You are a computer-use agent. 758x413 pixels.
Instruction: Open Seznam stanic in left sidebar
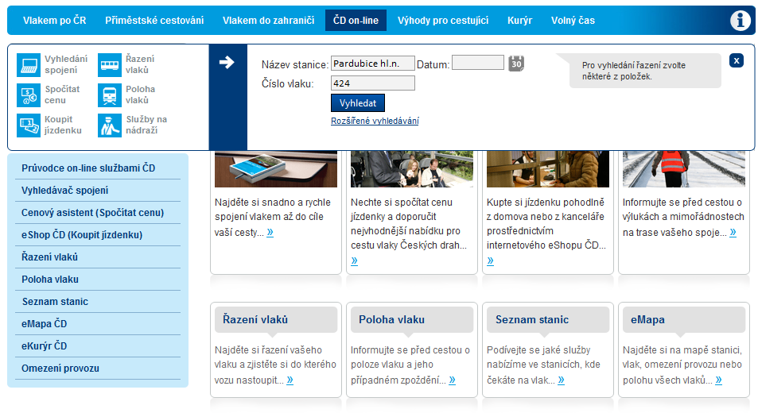55,302
